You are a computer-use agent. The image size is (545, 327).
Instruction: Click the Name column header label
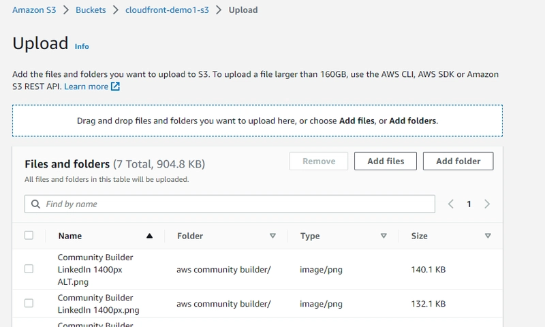click(x=70, y=236)
